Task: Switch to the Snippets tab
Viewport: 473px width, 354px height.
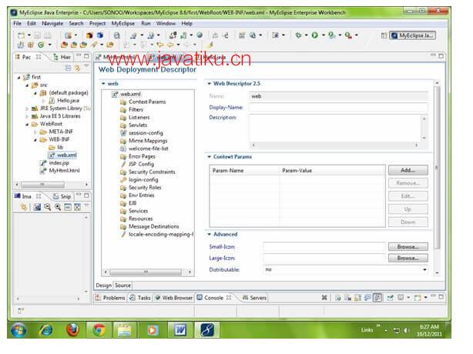Action: pos(62,196)
